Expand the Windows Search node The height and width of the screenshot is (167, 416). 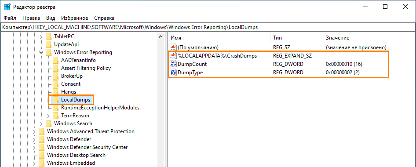pyautogui.click(x=41, y=124)
